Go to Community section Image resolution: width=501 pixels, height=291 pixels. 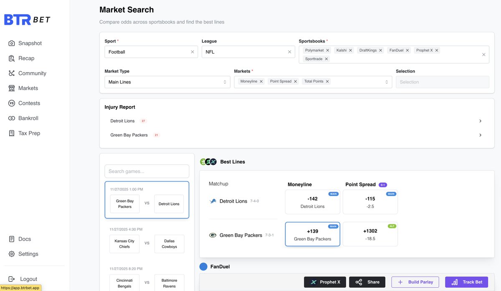tap(32, 73)
